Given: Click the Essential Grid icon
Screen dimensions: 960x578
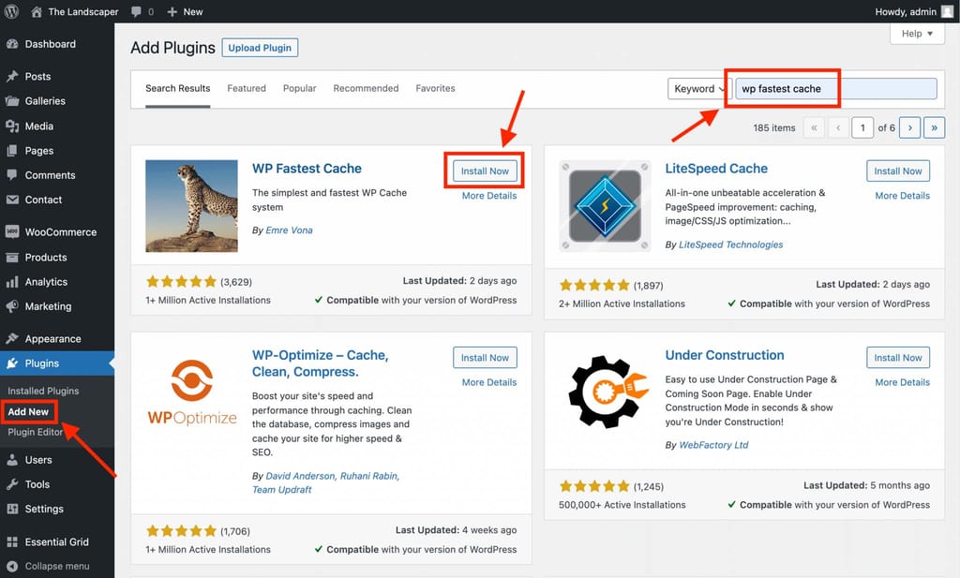Looking at the screenshot, I should click(x=12, y=541).
